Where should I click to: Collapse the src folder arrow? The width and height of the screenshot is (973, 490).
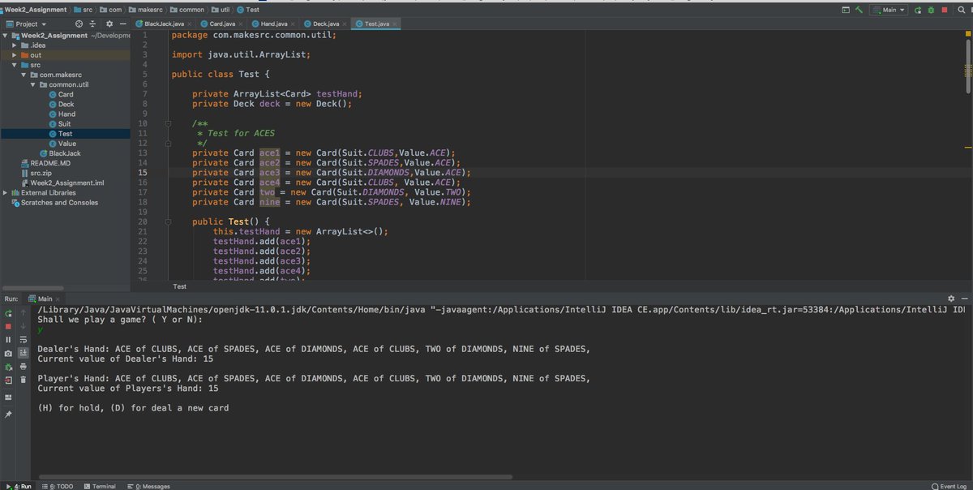click(15, 65)
